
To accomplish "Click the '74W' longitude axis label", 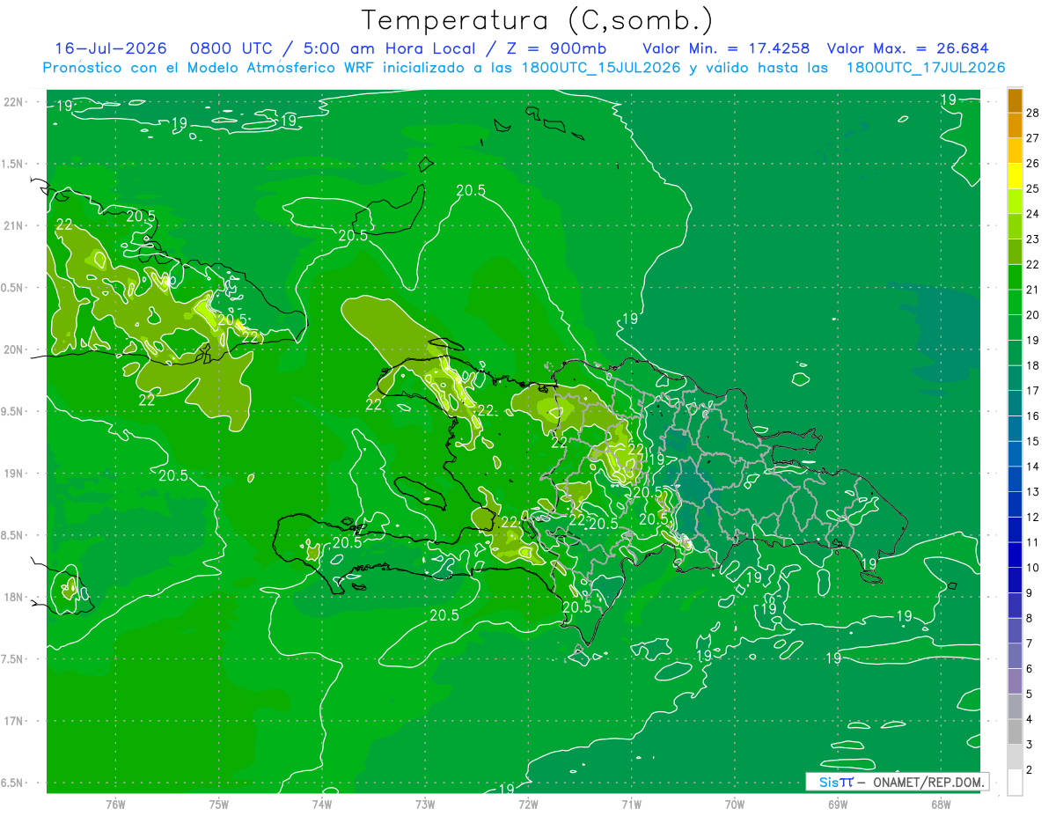I will click(x=322, y=804).
